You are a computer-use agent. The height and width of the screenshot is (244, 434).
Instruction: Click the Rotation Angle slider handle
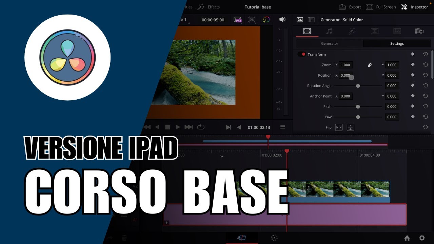[x=358, y=86]
